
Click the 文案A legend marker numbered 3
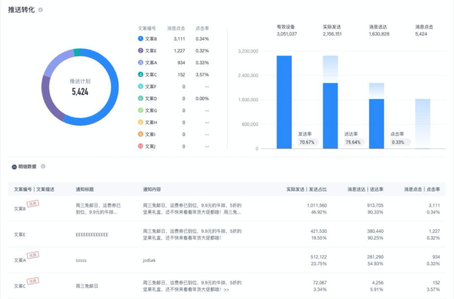(140, 63)
